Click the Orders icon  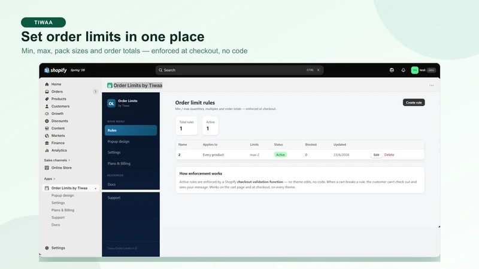coord(47,91)
